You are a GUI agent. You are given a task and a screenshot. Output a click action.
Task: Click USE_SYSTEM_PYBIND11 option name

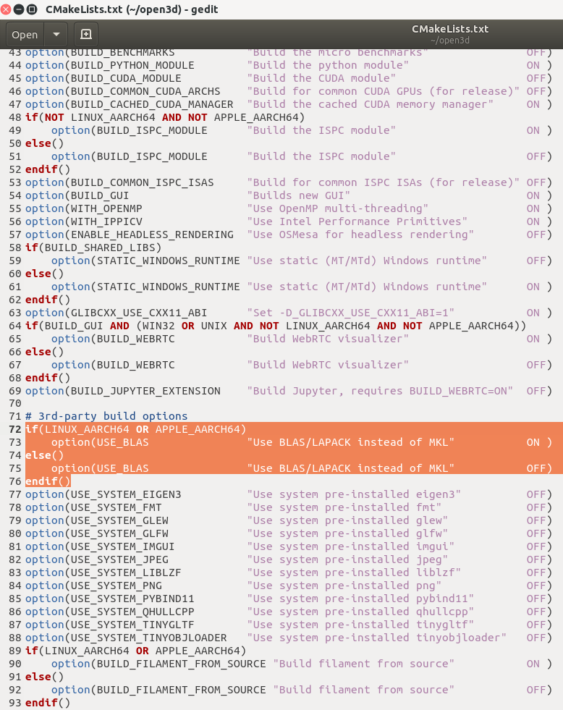[132, 599]
